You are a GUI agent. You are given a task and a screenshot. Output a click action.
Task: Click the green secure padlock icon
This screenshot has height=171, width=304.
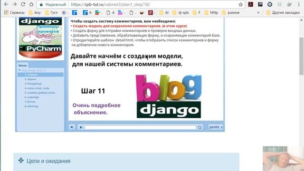coord(41,4)
